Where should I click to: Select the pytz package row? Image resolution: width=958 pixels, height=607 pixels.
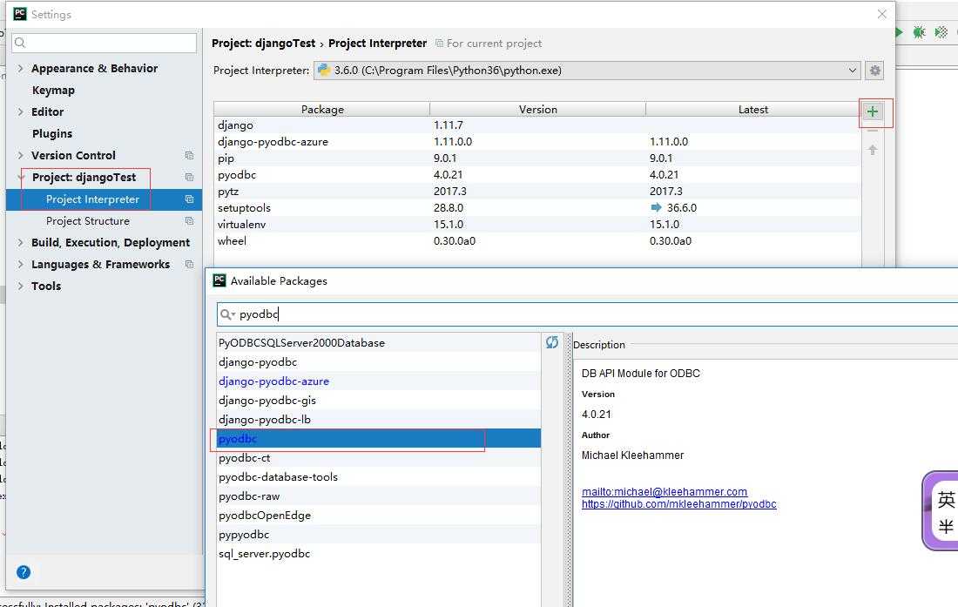pyautogui.click(x=537, y=191)
